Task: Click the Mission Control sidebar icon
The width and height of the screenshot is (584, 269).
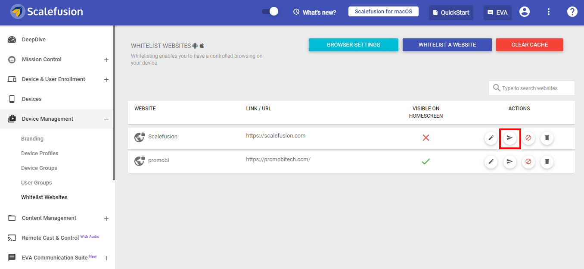Action: tap(12, 59)
